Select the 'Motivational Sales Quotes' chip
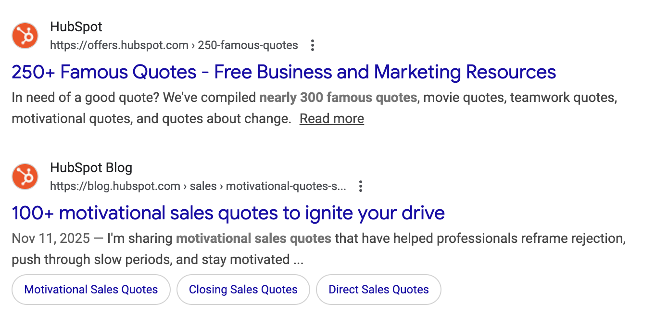 click(91, 290)
